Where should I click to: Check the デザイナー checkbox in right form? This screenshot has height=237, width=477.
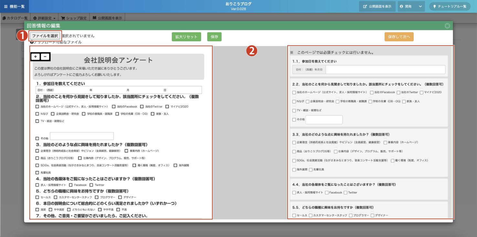[x=373, y=215]
